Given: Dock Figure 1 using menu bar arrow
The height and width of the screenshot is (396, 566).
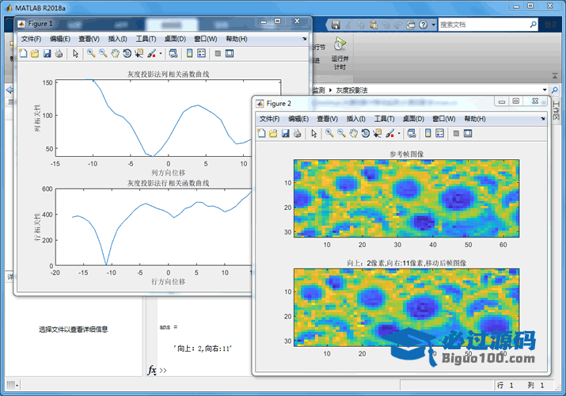Looking at the screenshot, I should coord(305,39).
